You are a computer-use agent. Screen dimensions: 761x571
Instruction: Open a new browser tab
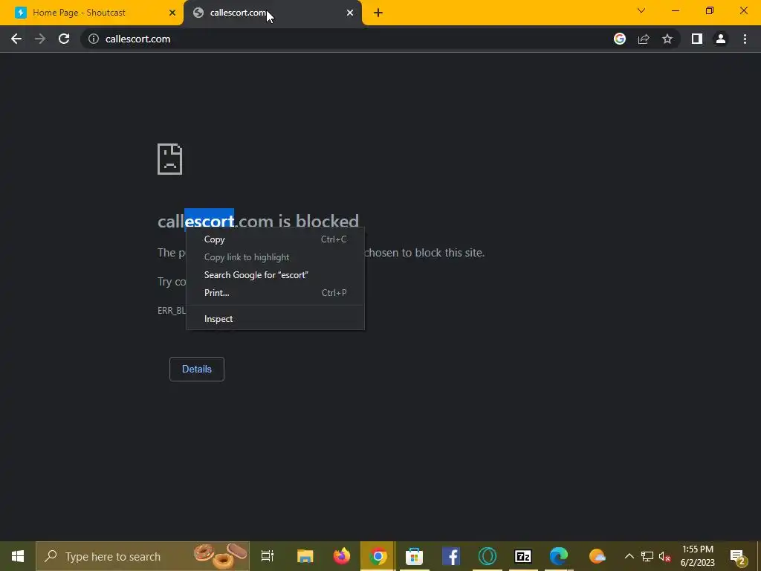pos(378,13)
